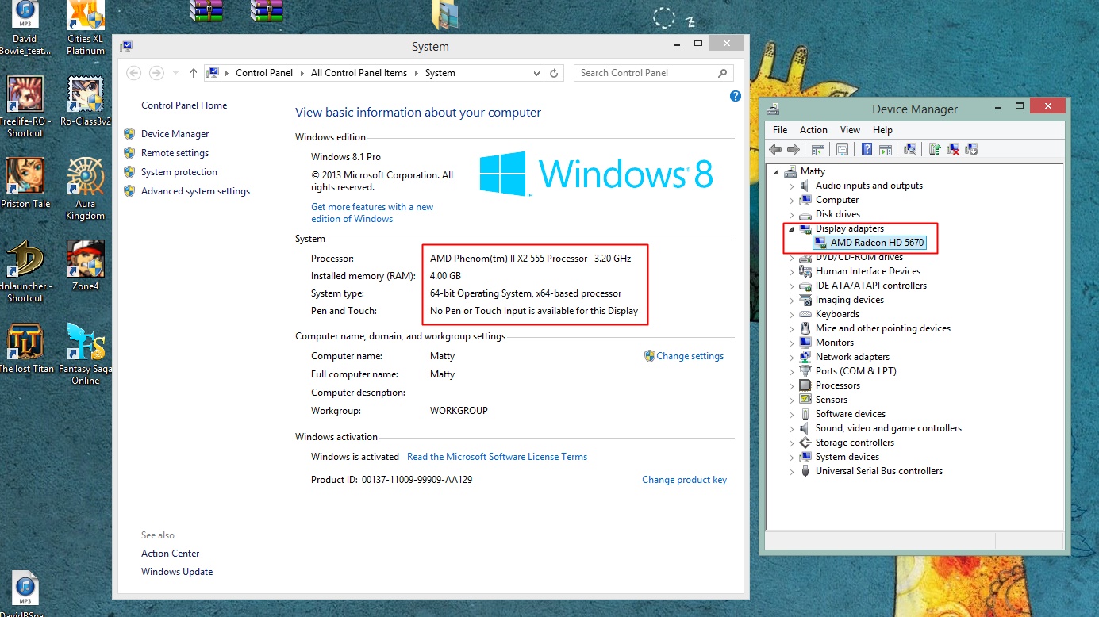Scan for hardware changes in Device Manager
Screen dimensions: 1099x617
[x=910, y=149]
